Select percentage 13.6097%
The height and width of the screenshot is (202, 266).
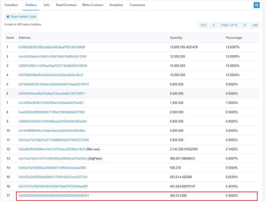[232, 47]
